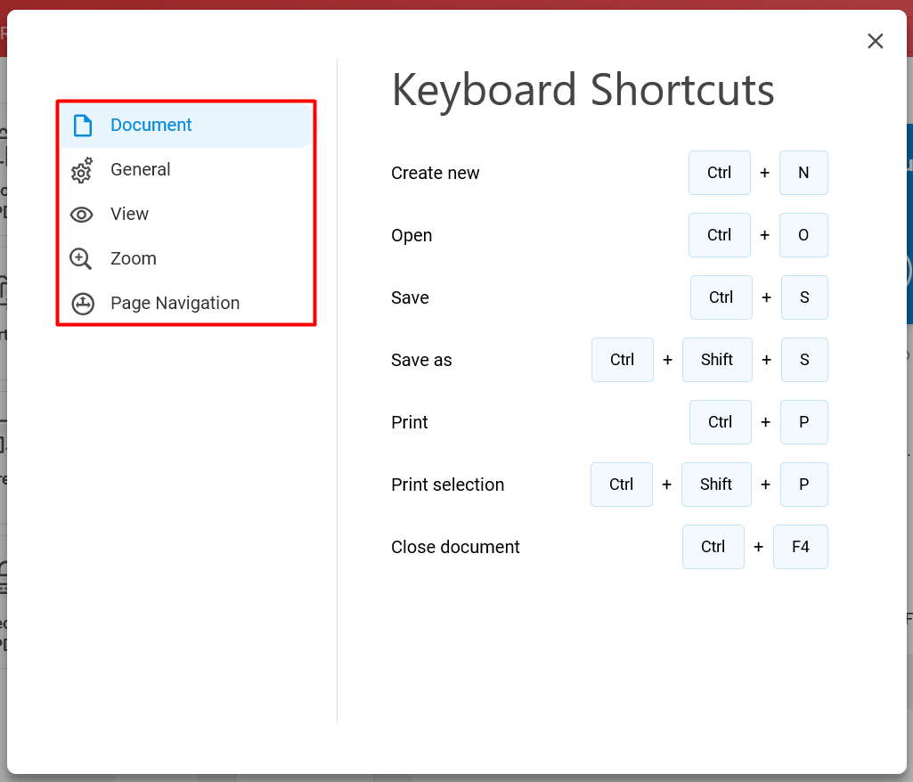Click Shift key in Print selection row
The width and height of the screenshot is (913, 782).
click(716, 485)
